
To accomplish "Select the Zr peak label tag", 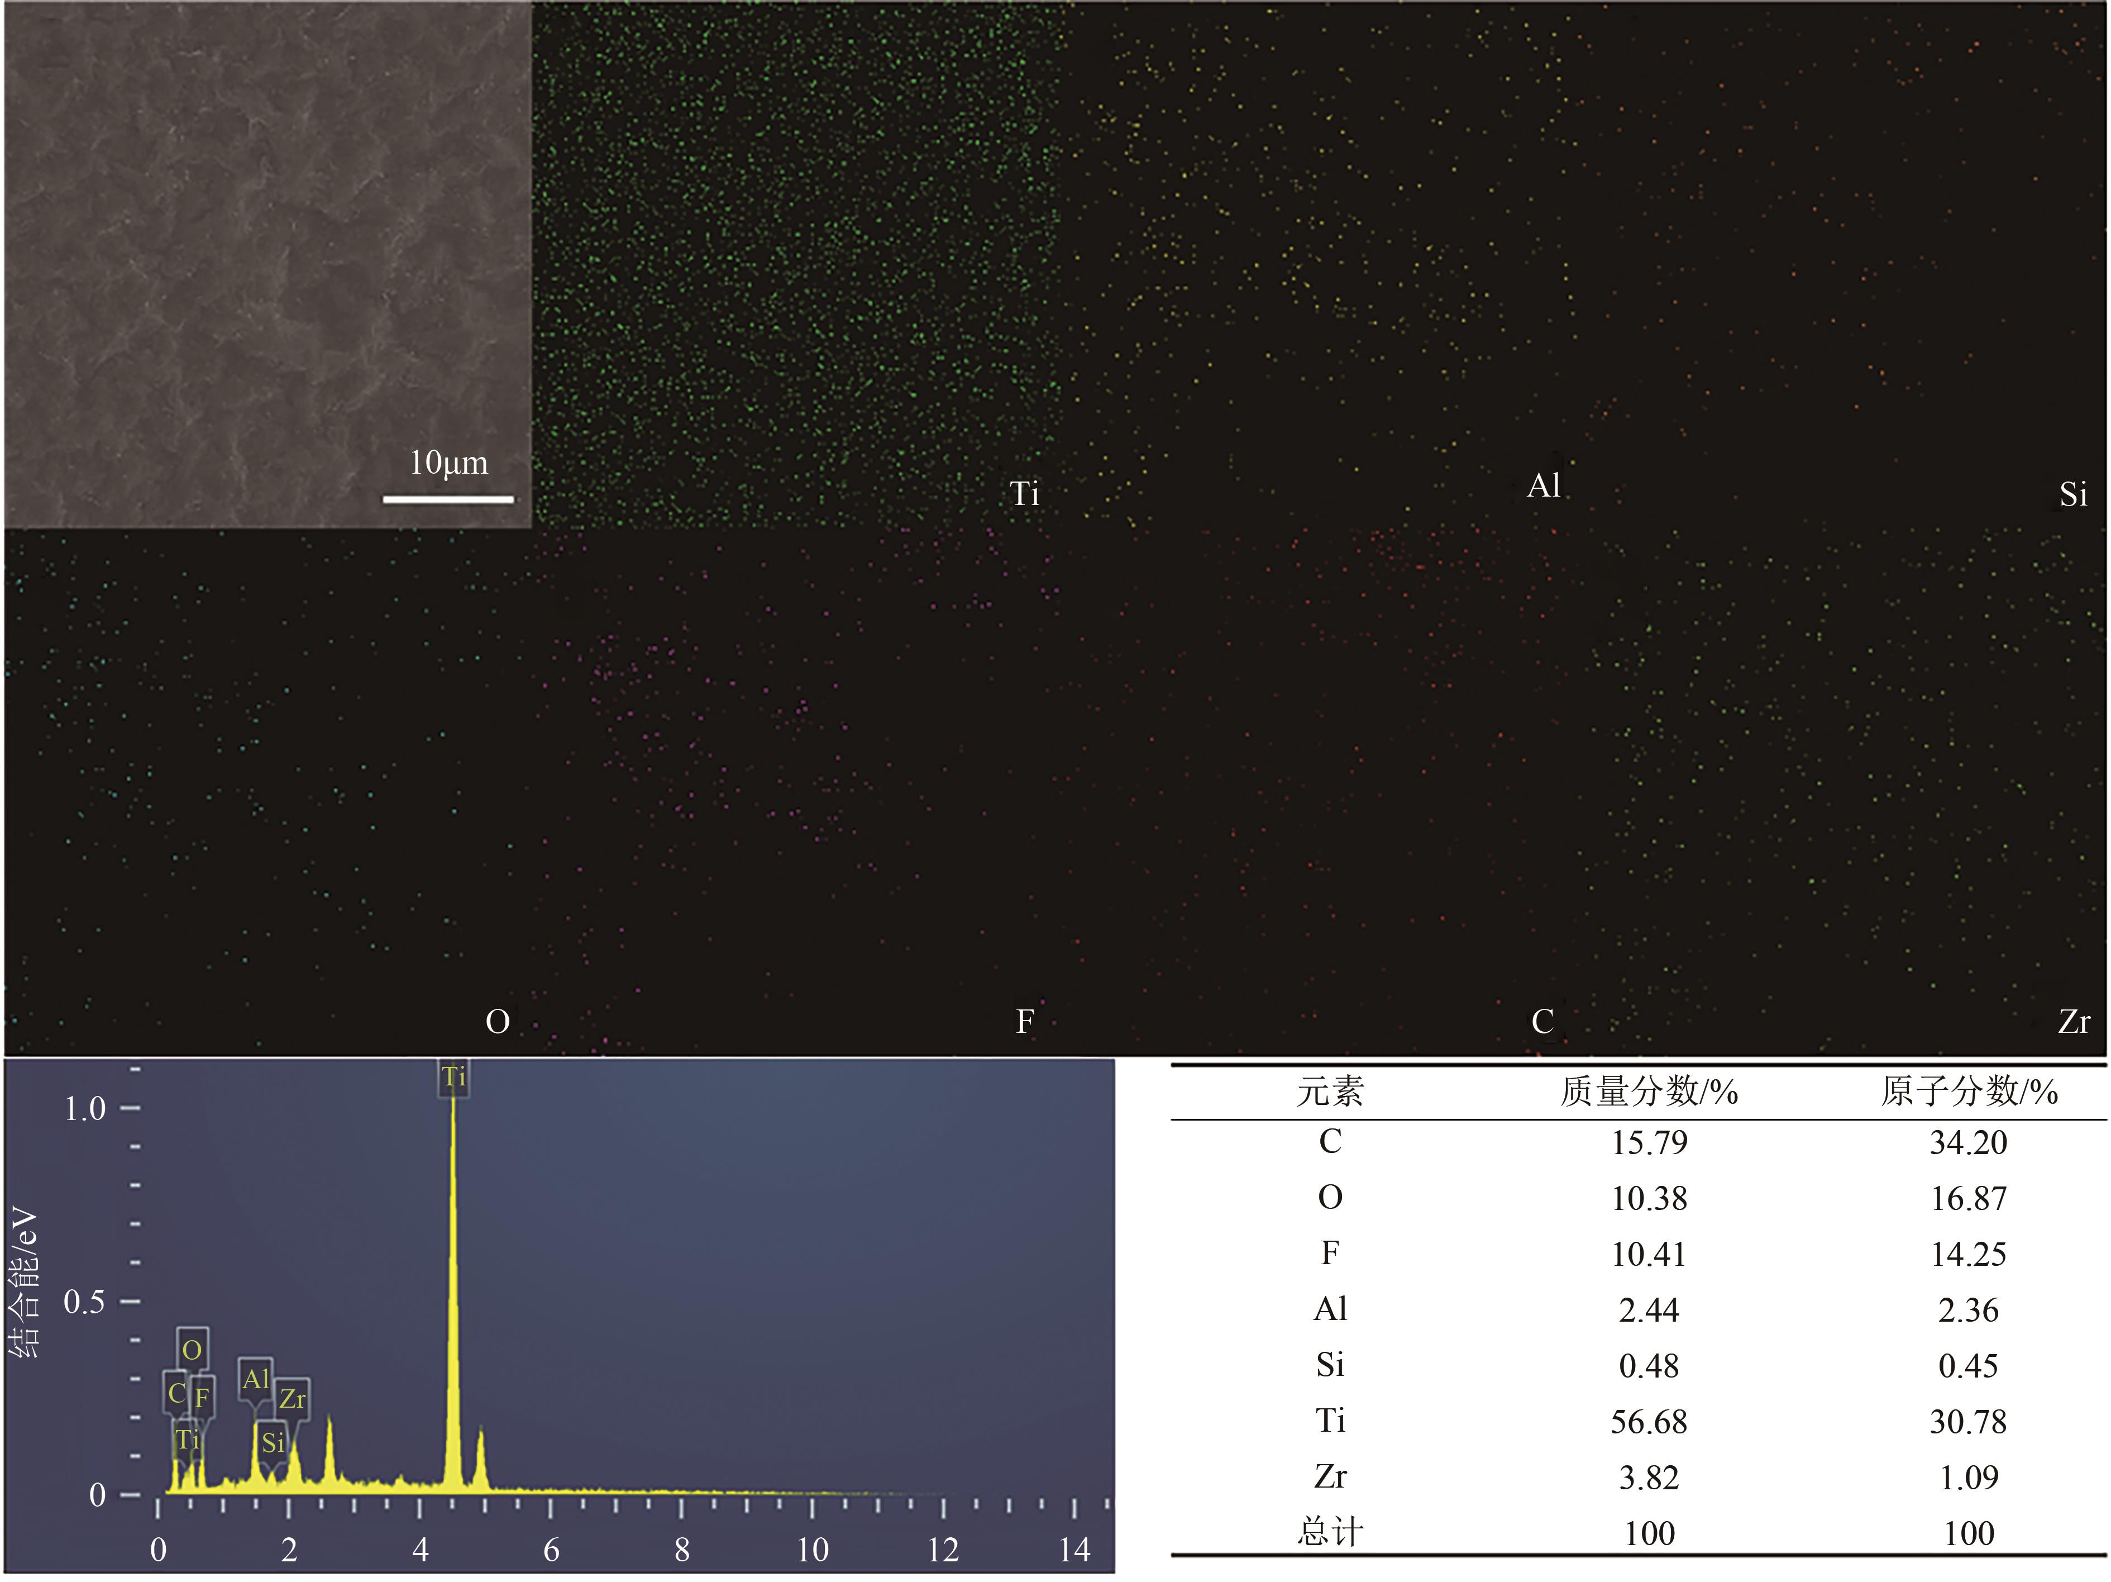I will tap(292, 1399).
